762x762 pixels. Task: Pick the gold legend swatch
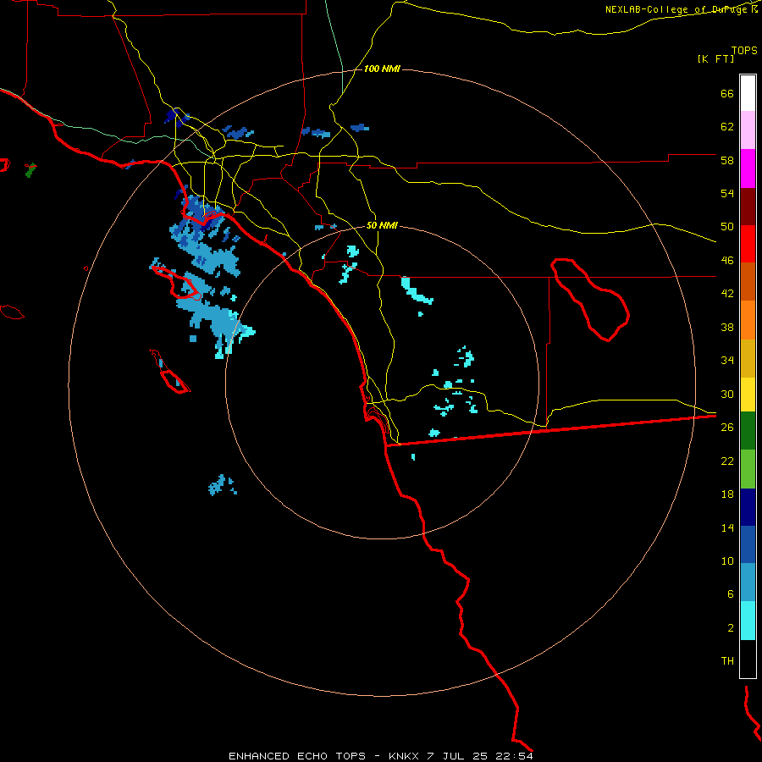[748, 358]
